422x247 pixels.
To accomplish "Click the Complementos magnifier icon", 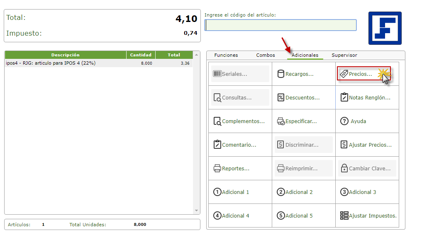I will 217,121.
